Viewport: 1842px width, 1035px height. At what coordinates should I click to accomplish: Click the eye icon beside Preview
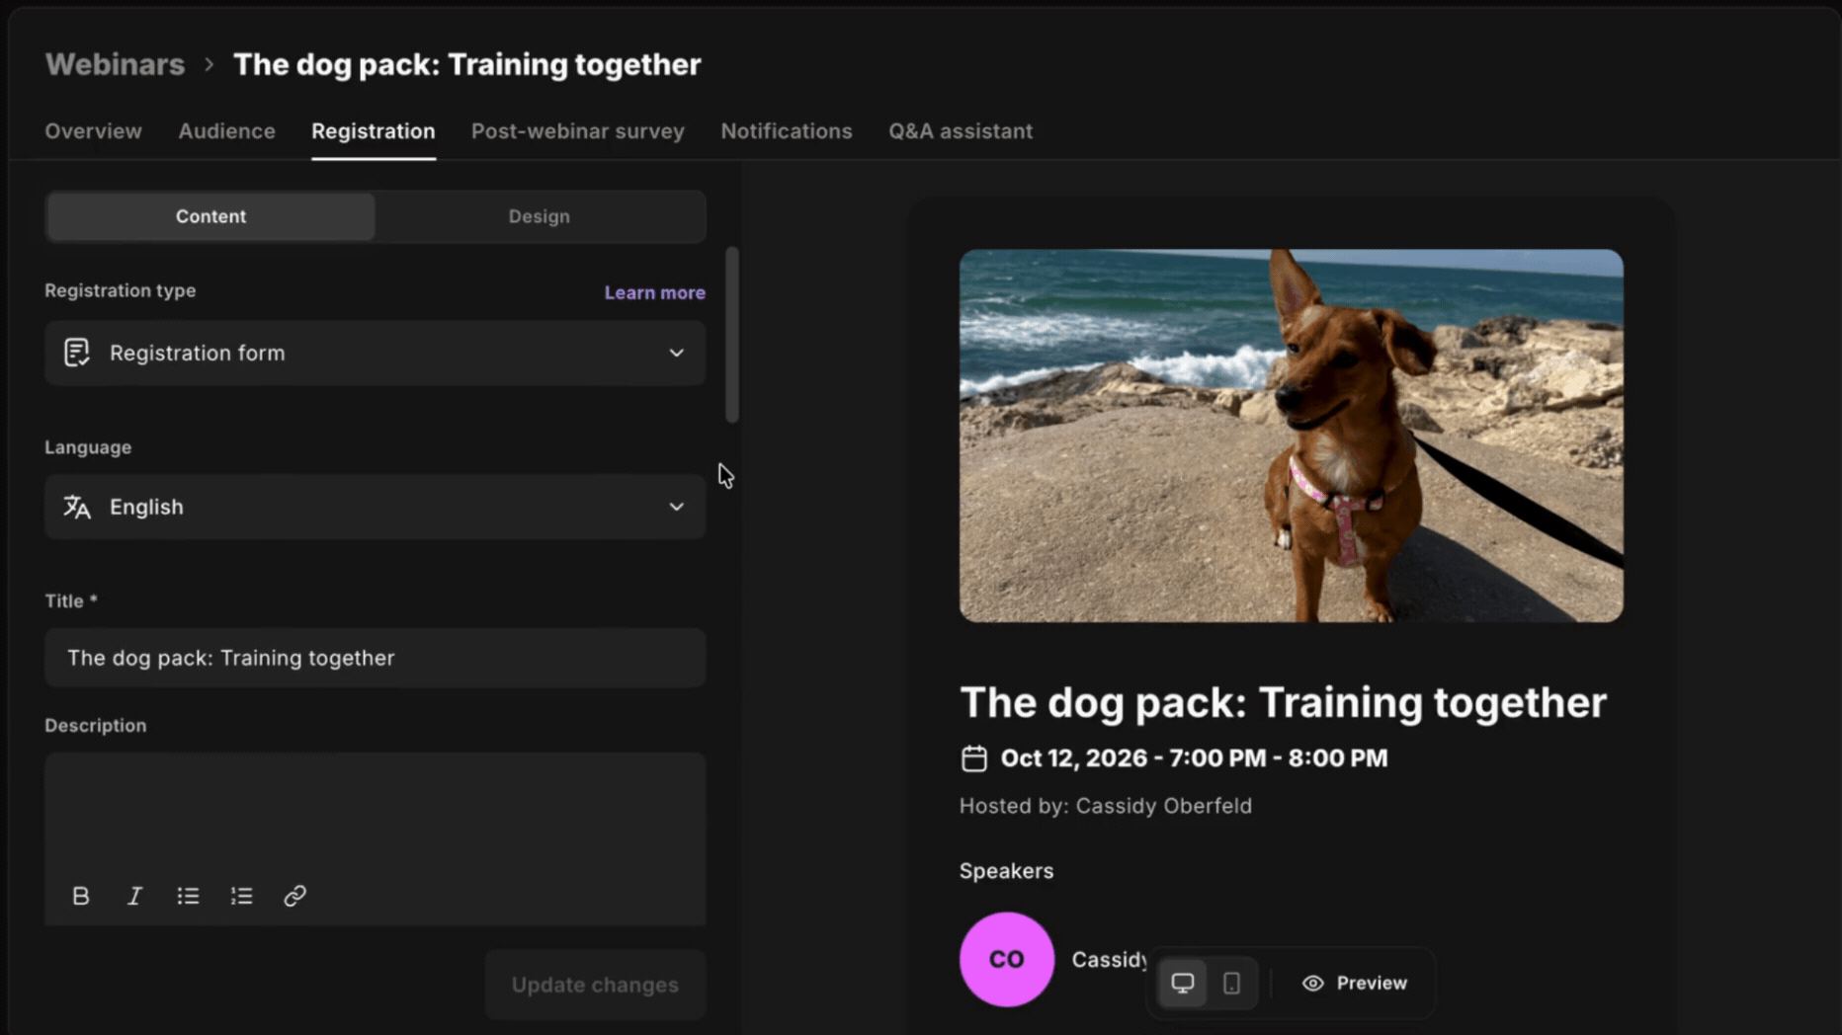click(1312, 983)
